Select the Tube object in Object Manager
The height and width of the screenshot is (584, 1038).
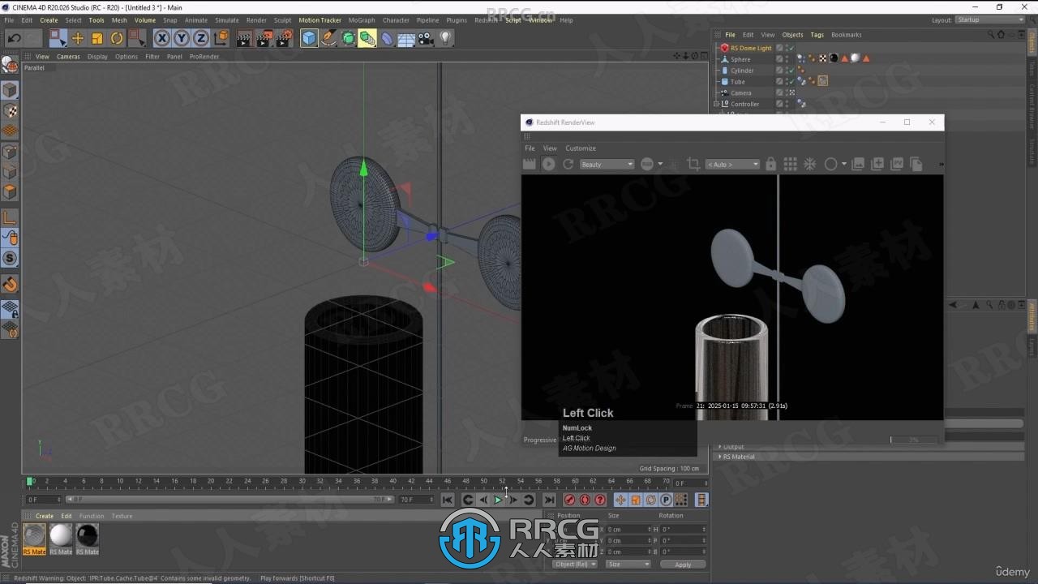click(737, 82)
